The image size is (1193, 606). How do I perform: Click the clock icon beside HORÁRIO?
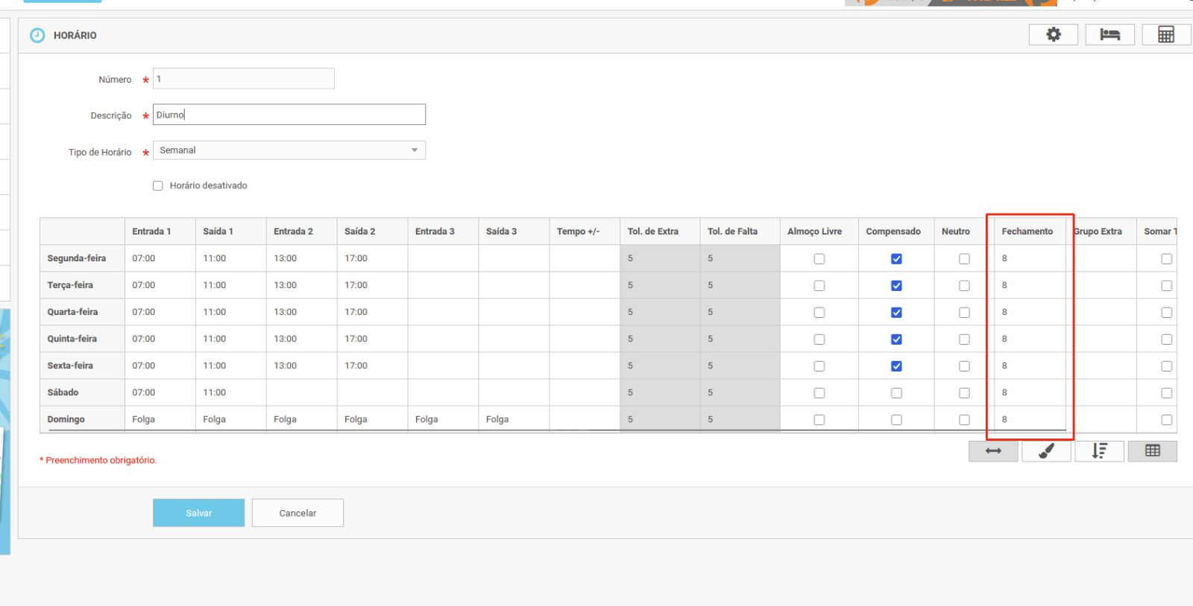pyautogui.click(x=37, y=35)
